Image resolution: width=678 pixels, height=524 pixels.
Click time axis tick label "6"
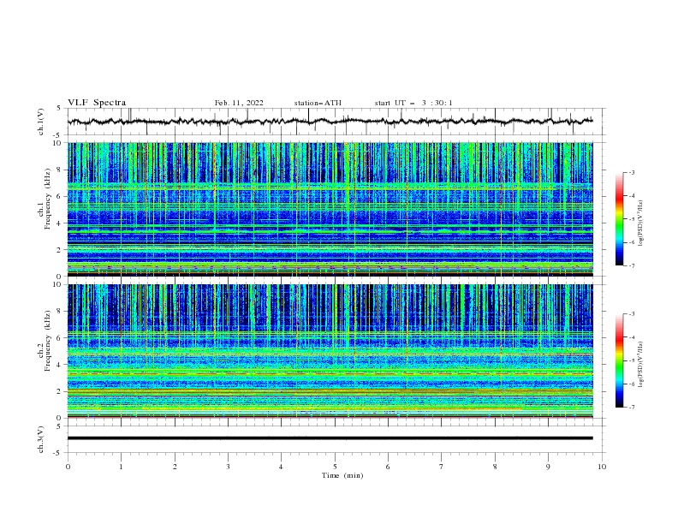pos(388,467)
